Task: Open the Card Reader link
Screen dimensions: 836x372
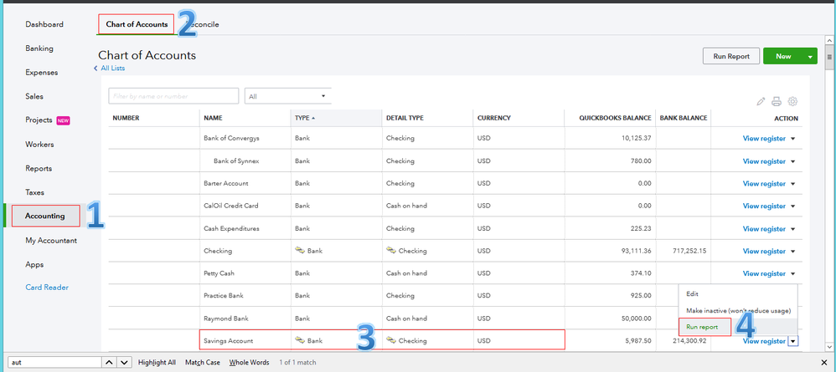Action: (x=47, y=288)
